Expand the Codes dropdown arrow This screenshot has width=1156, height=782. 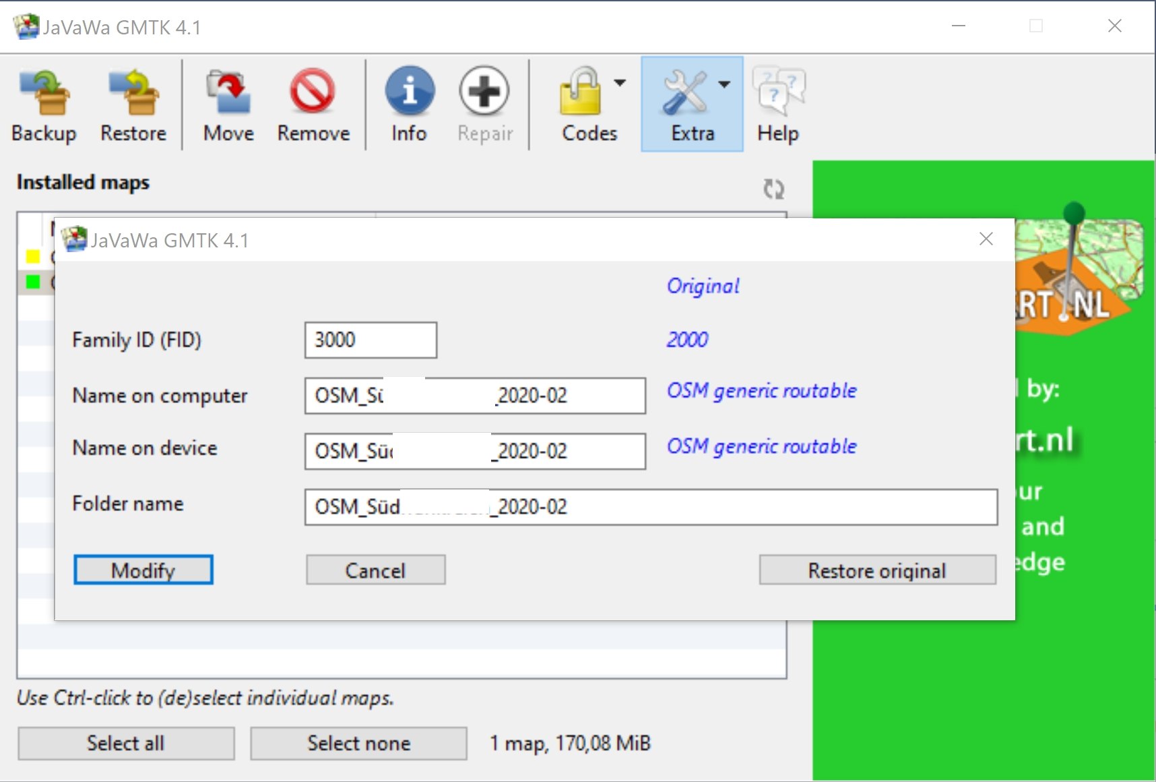click(x=620, y=83)
